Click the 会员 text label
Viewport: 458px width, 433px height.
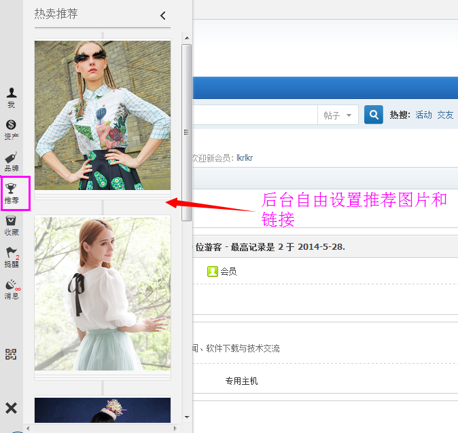228,271
